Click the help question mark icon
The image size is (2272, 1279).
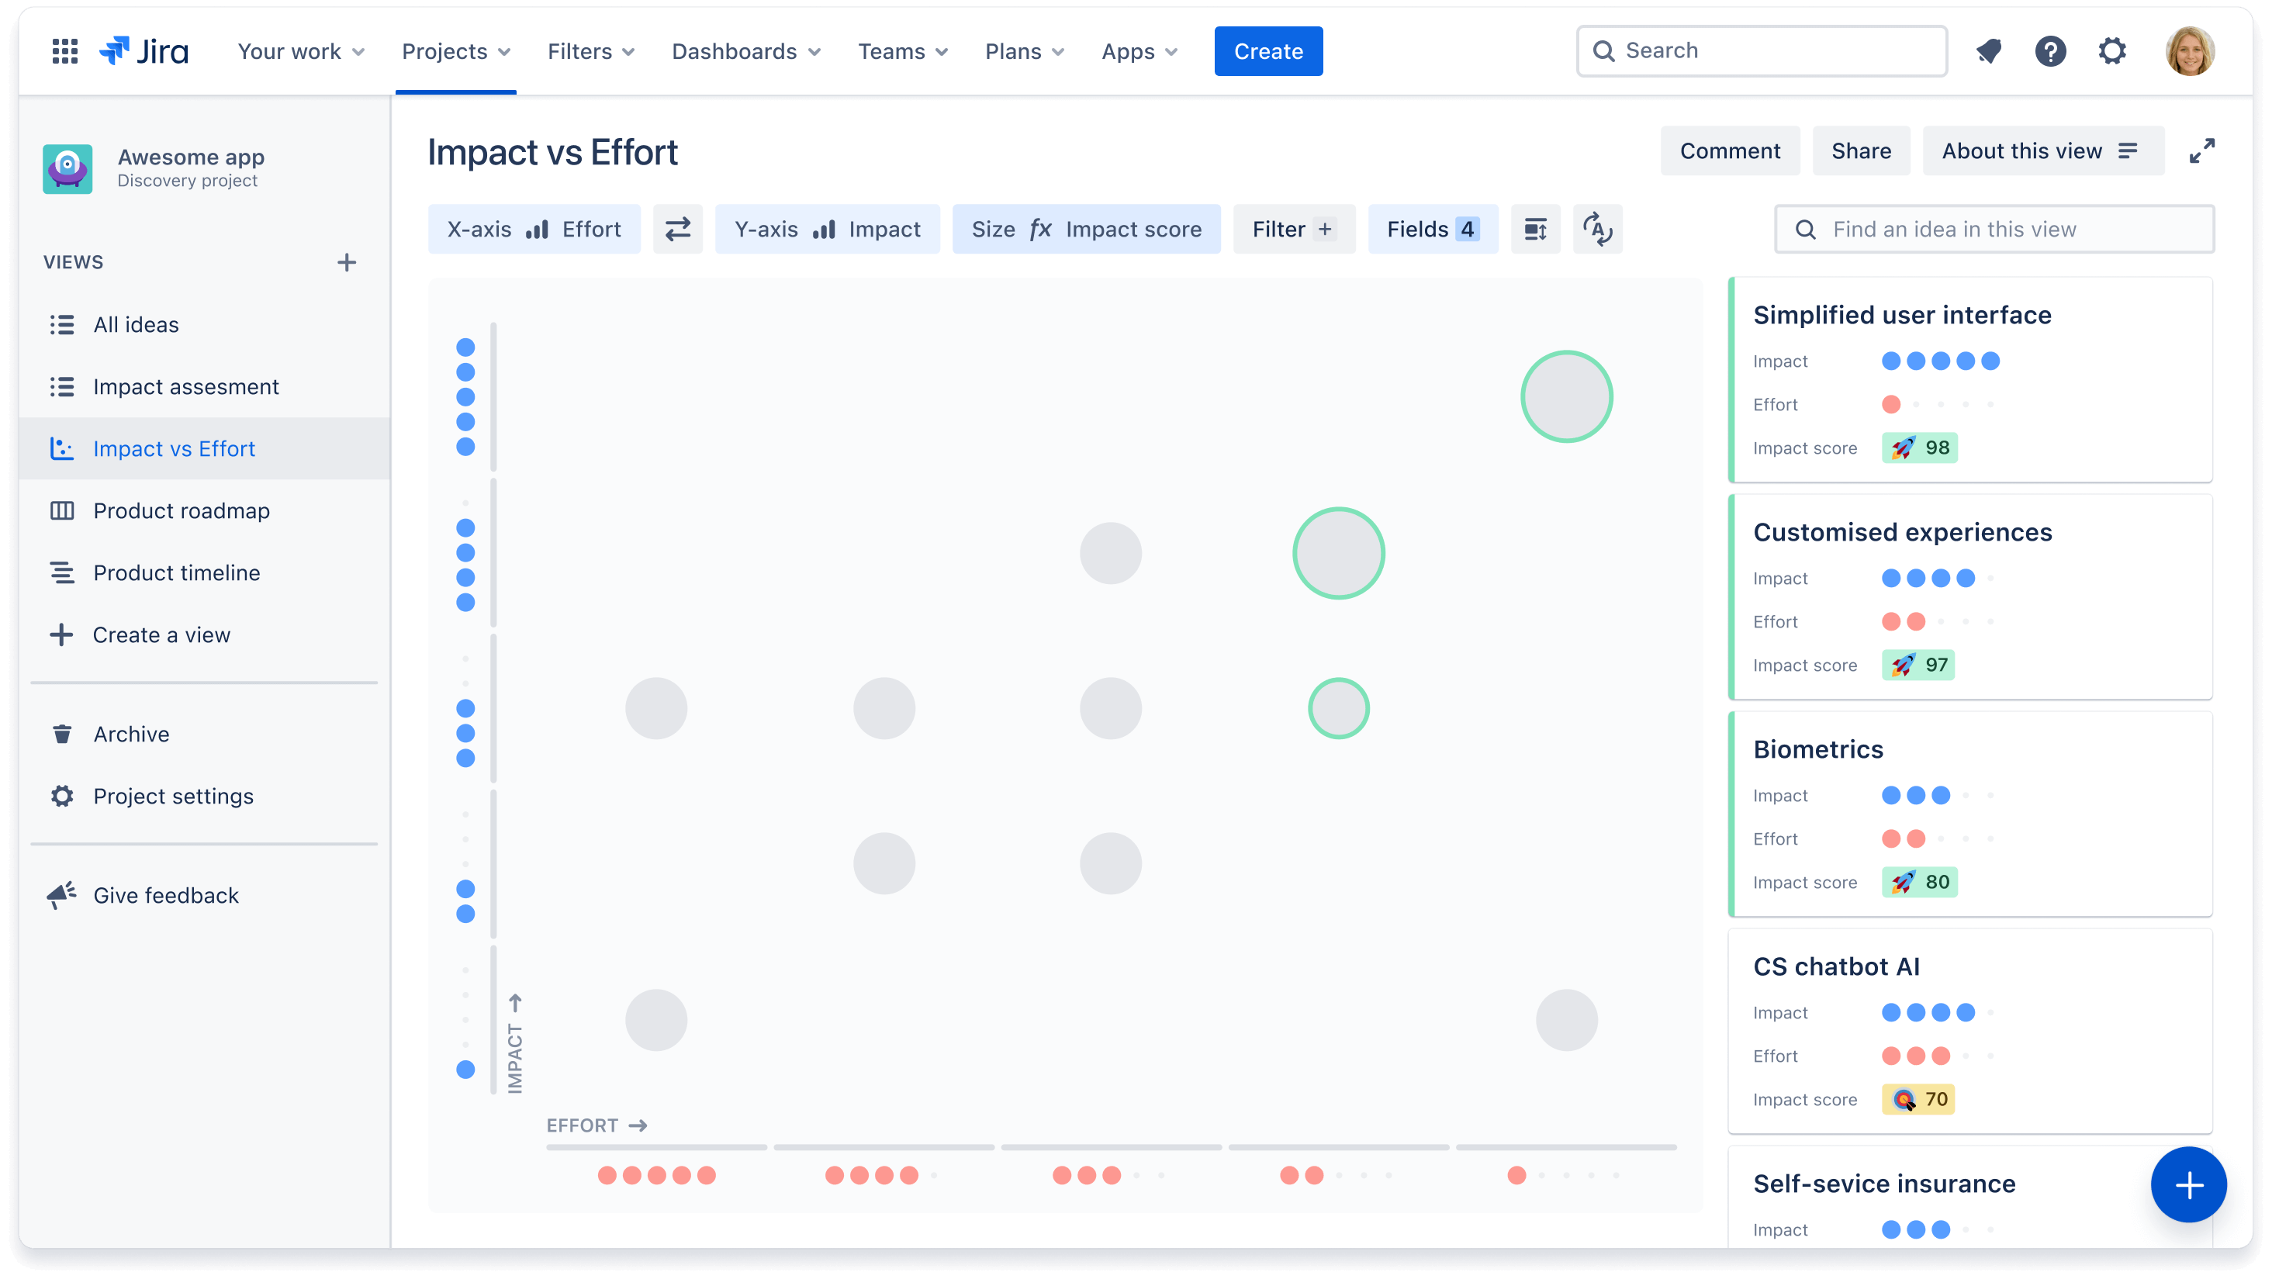pos(2050,50)
